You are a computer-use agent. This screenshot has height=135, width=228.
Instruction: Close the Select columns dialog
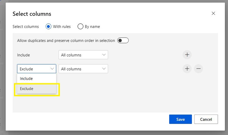(213, 13)
